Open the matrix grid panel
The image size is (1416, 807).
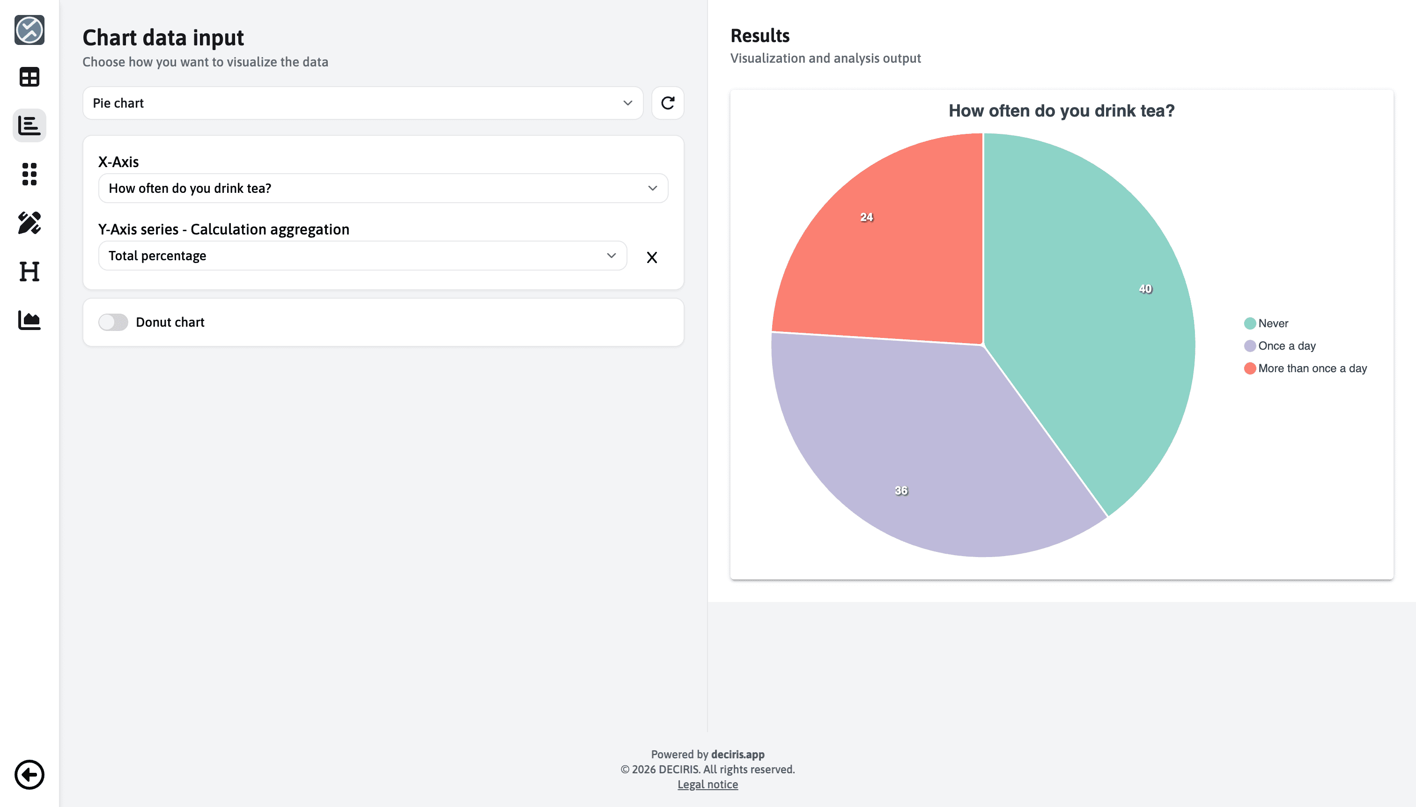click(x=29, y=175)
